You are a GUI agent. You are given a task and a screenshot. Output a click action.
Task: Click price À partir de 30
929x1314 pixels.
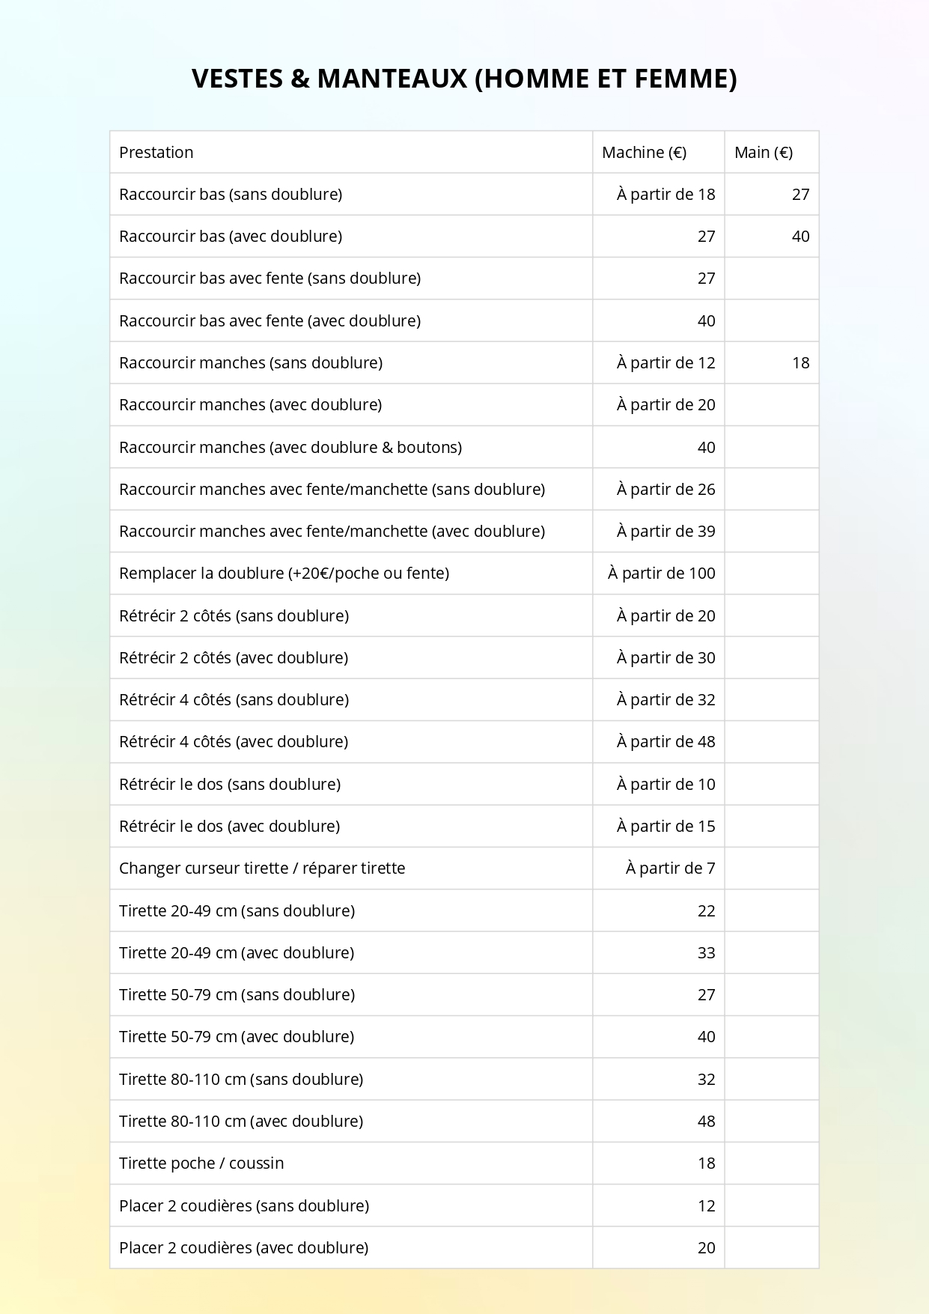[x=666, y=657]
